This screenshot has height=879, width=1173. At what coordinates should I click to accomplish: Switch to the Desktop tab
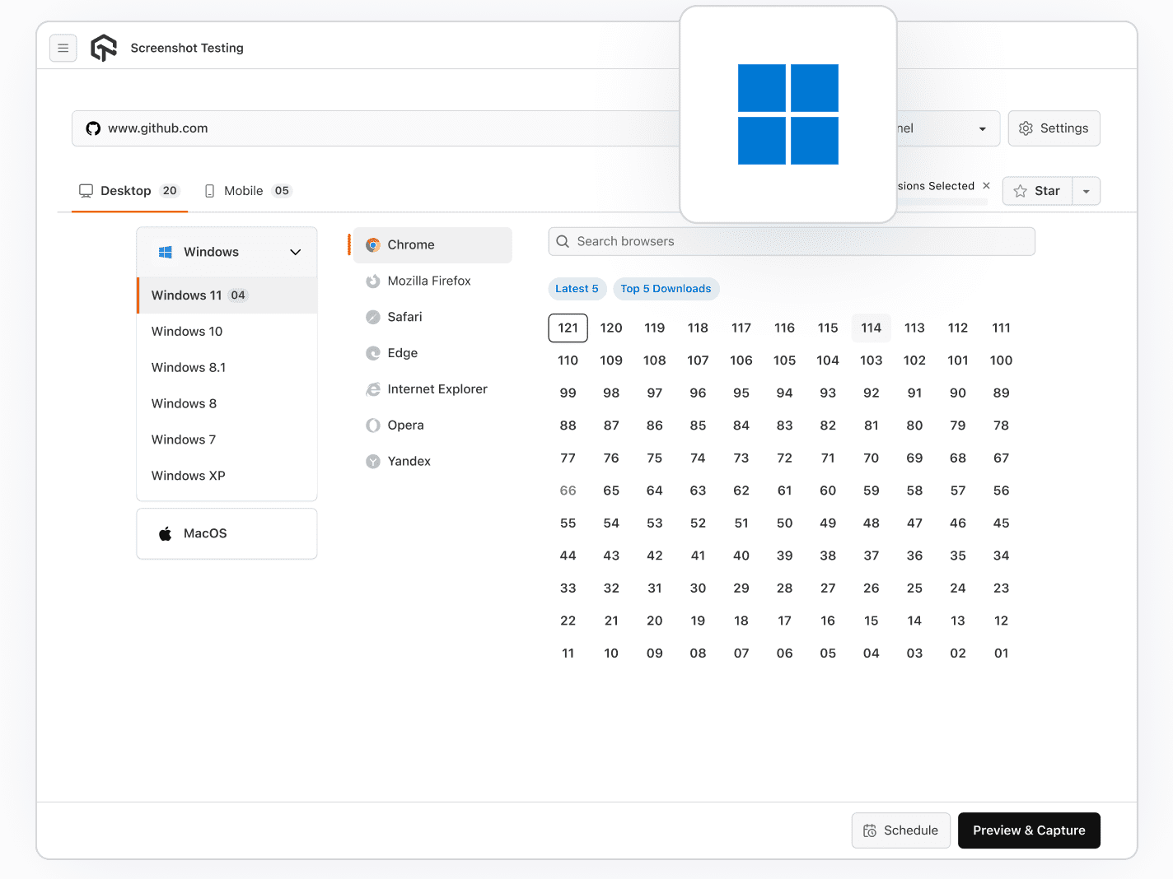[x=124, y=190]
